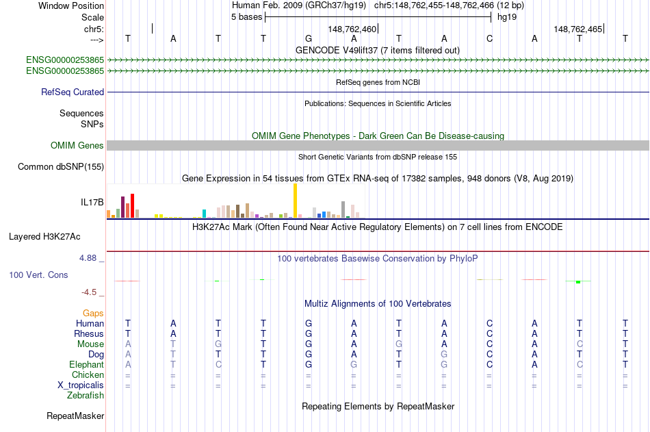This screenshot has width=650, height=432.
Task: Click the 148,762,465 position marker
Action: [x=578, y=29]
